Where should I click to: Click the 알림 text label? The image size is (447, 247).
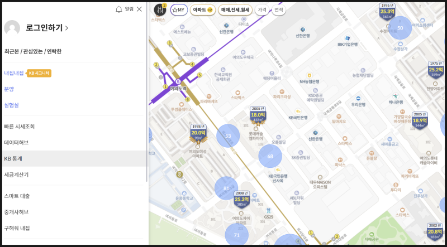129,9
